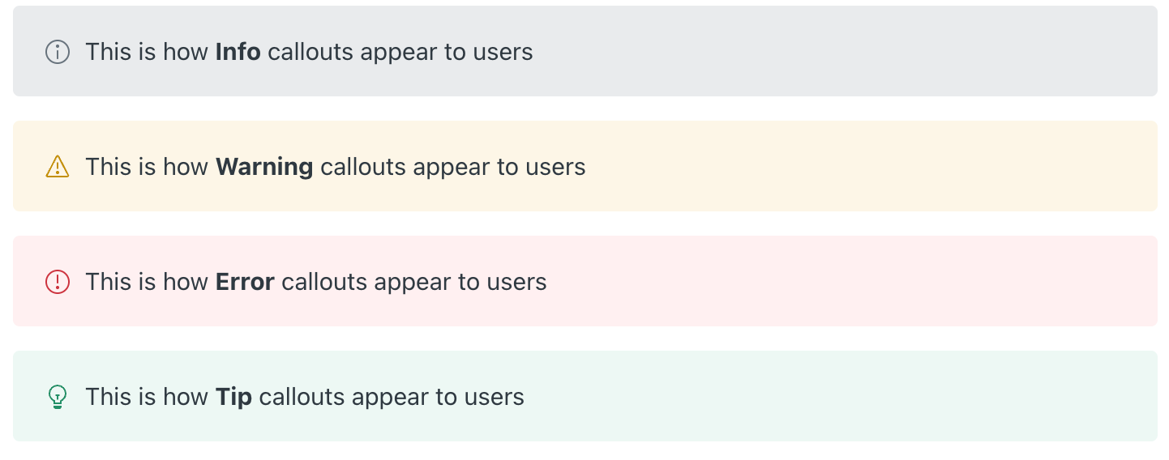The height and width of the screenshot is (460, 1169).
Task: Click empty area of yellow Warning callout
Action: click(867, 167)
